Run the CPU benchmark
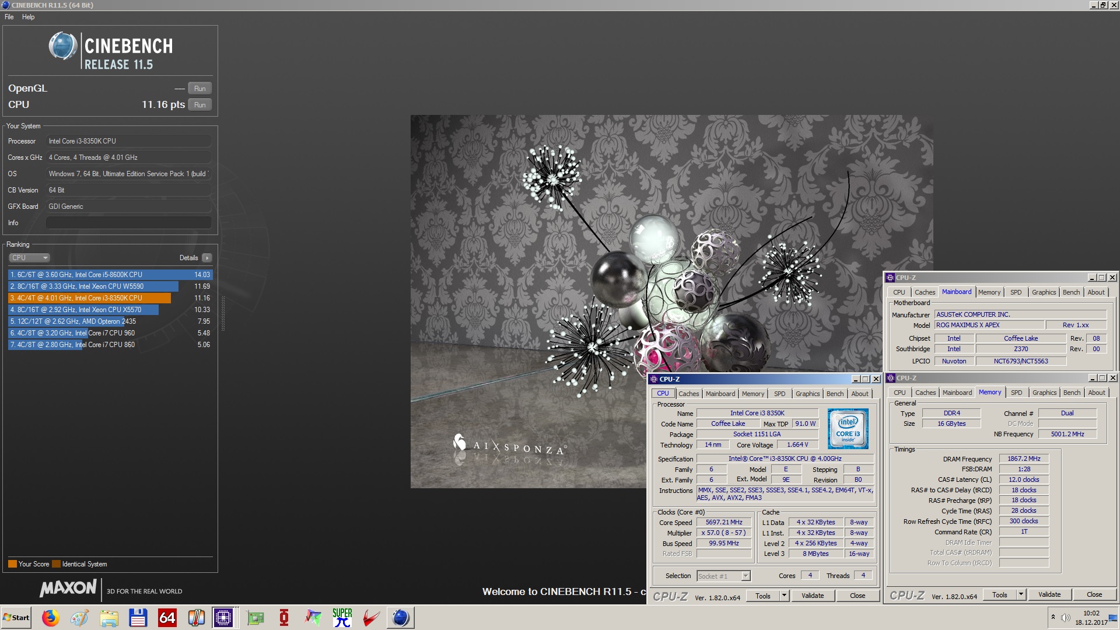 tap(200, 105)
